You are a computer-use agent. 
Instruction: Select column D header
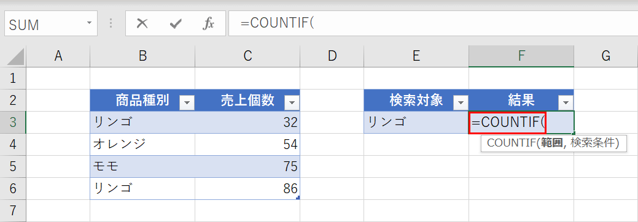pyautogui.click(x=332, y=56)
